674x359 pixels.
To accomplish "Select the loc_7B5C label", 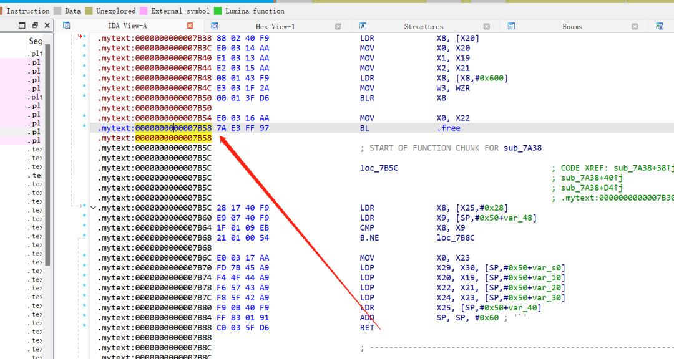I will point(379,168).
